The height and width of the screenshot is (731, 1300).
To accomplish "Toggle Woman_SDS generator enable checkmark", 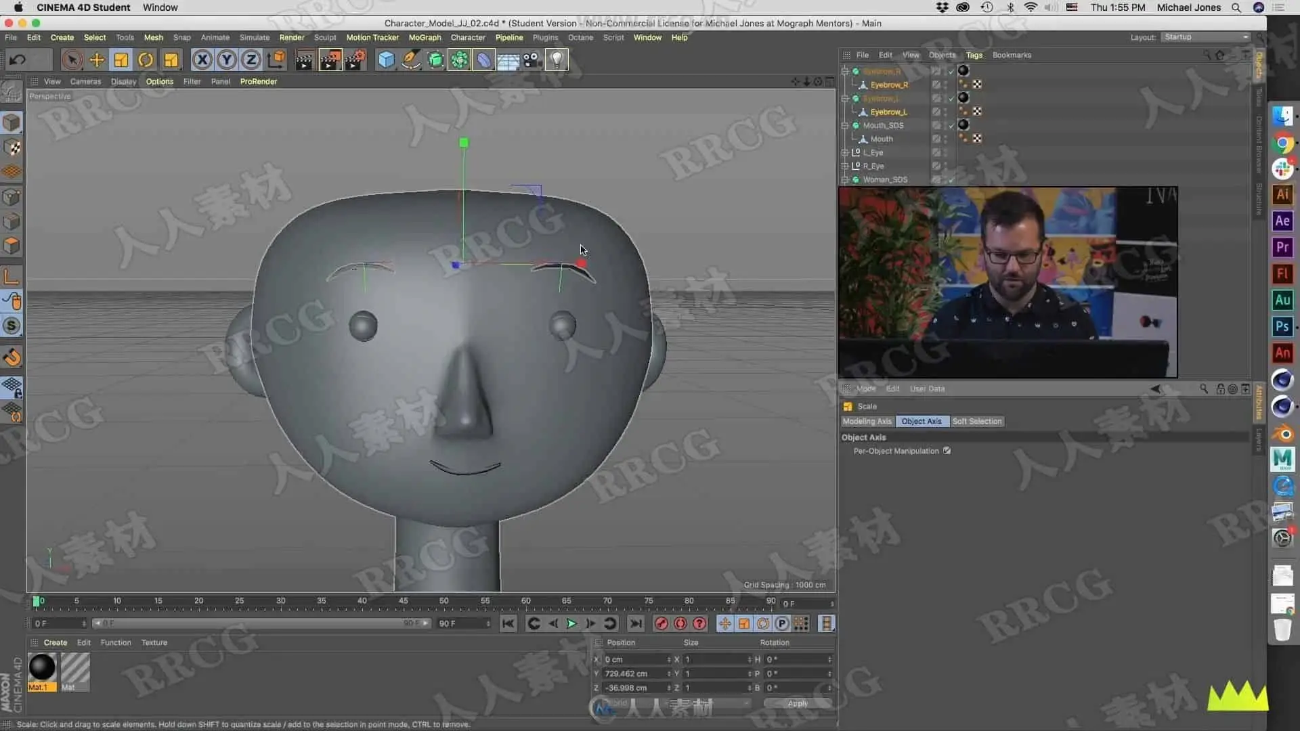I will point(951,180).
